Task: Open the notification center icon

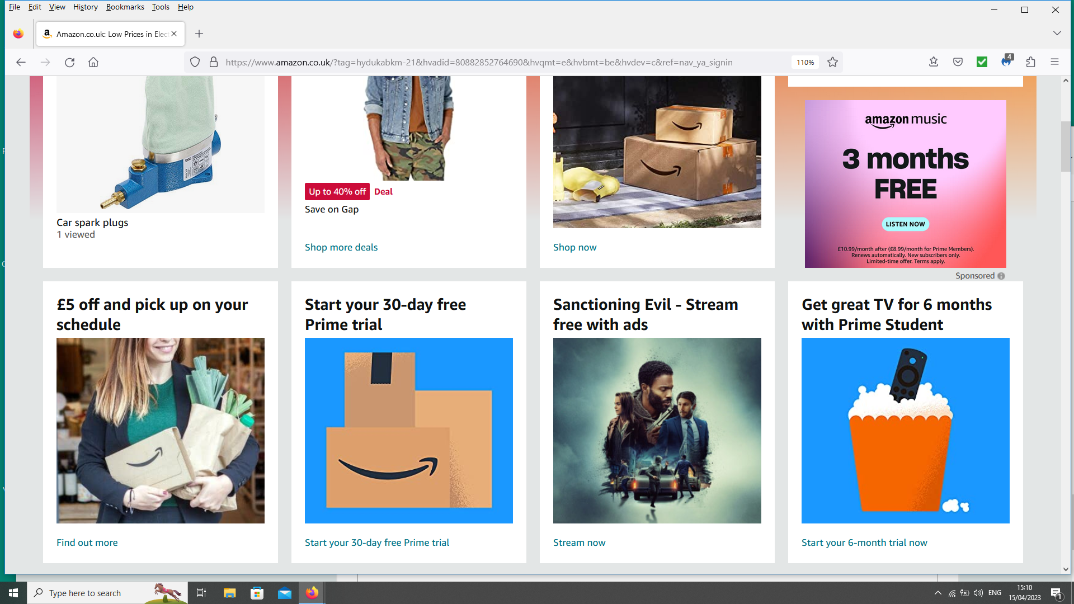Action: tap(1056, 593)
